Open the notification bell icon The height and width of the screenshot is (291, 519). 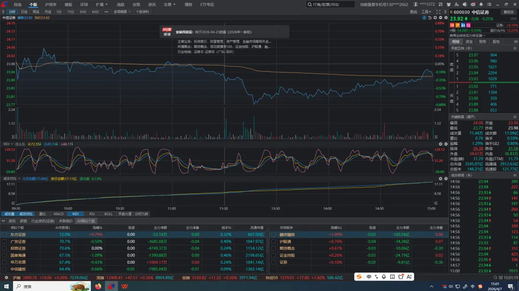pos(481,4)
